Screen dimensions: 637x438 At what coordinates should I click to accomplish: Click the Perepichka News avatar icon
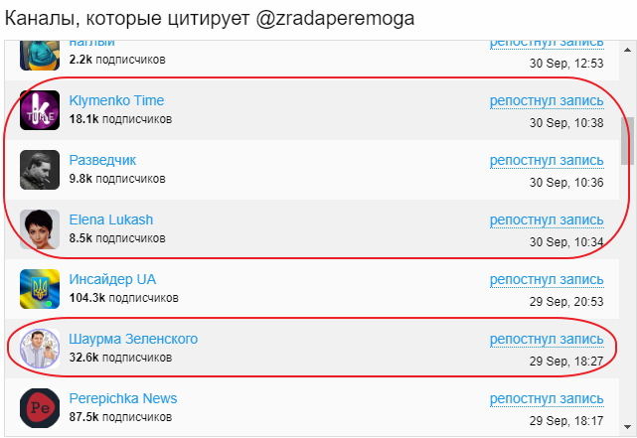[x=40, y=408]
